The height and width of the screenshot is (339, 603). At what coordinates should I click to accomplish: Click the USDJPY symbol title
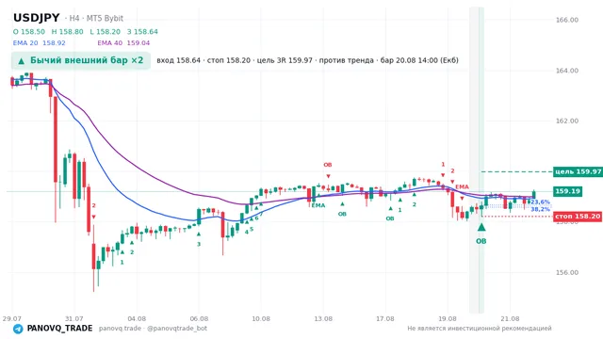point(37,18)
